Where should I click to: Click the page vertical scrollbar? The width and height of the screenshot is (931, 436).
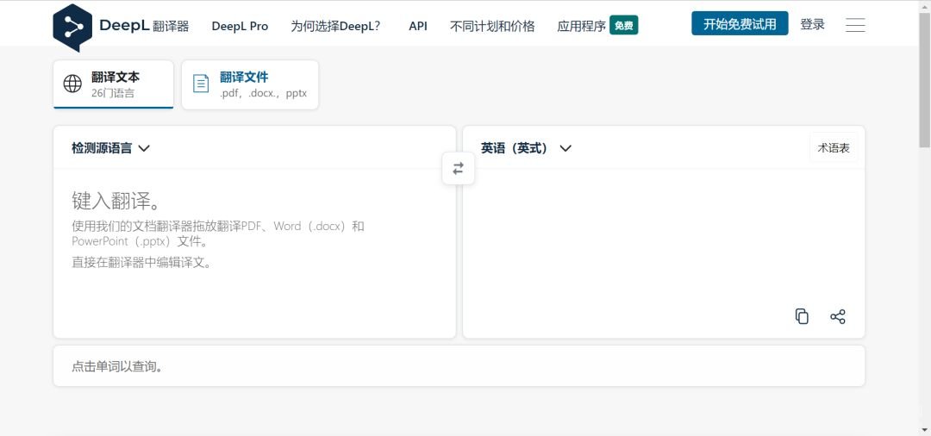pos(925,218)
